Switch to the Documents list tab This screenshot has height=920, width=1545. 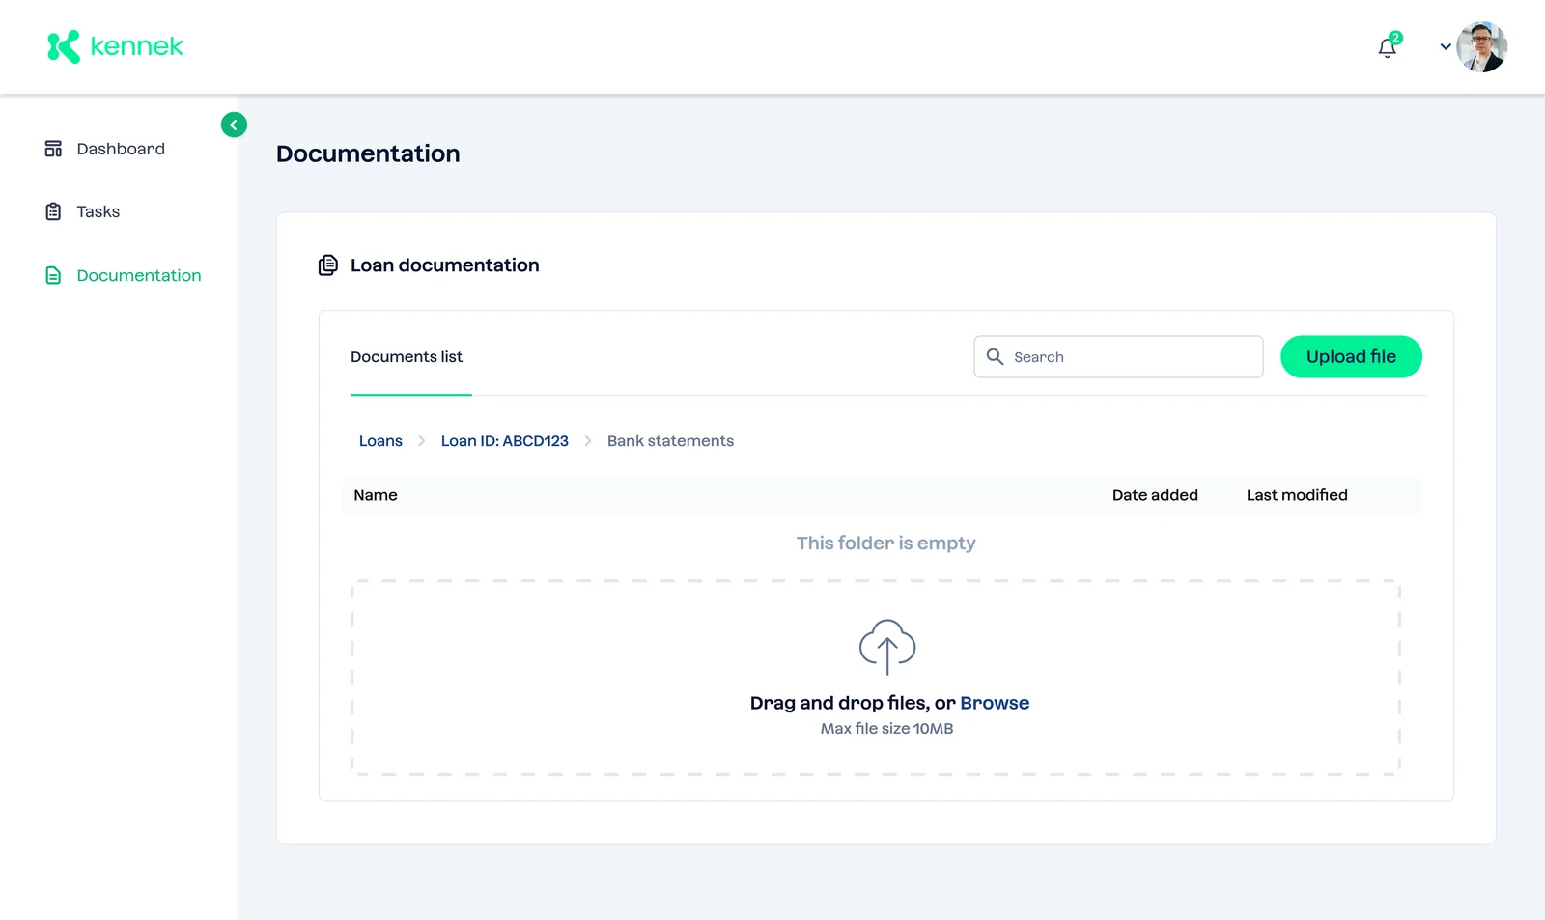pos(407,357)
